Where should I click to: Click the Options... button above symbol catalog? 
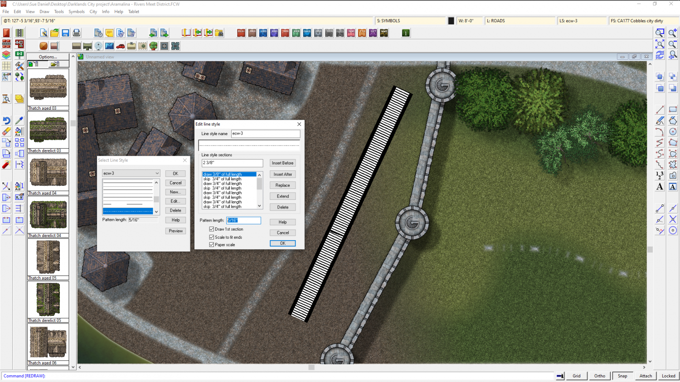click(48, 57)
